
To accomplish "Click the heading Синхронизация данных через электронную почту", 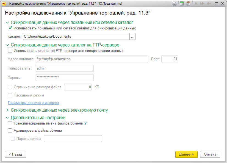I will [59, 110].
